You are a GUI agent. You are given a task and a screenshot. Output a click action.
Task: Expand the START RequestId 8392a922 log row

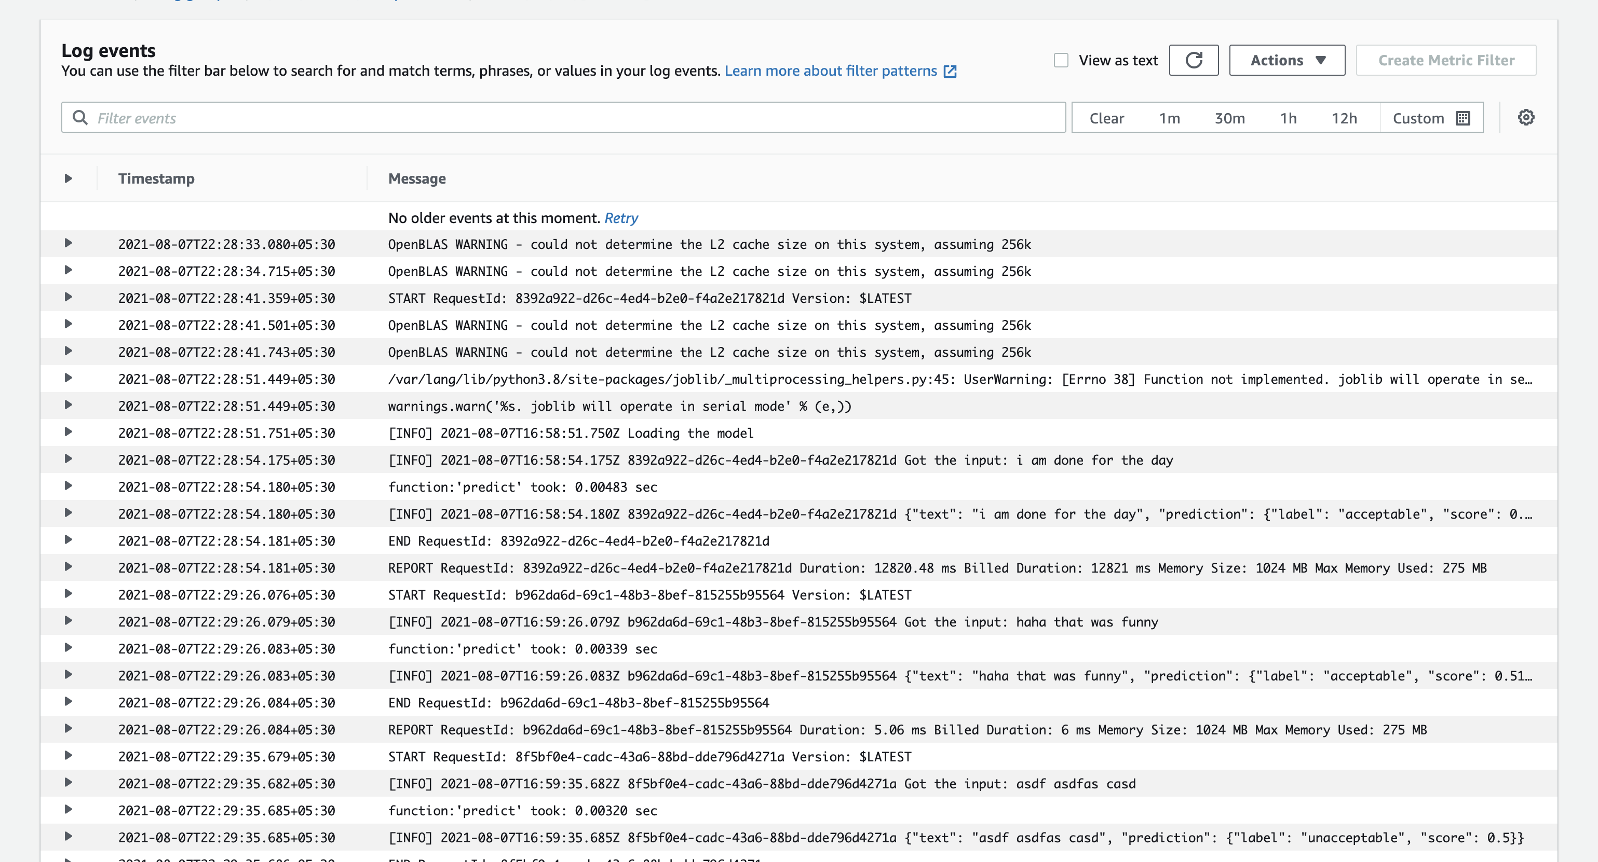click(x=68, y=298)
